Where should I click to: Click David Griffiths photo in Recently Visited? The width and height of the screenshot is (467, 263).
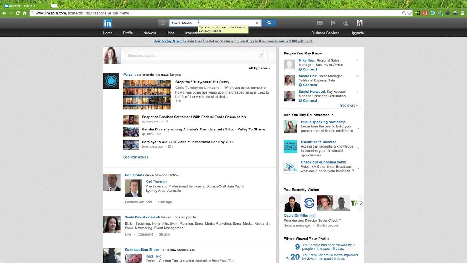293,203
